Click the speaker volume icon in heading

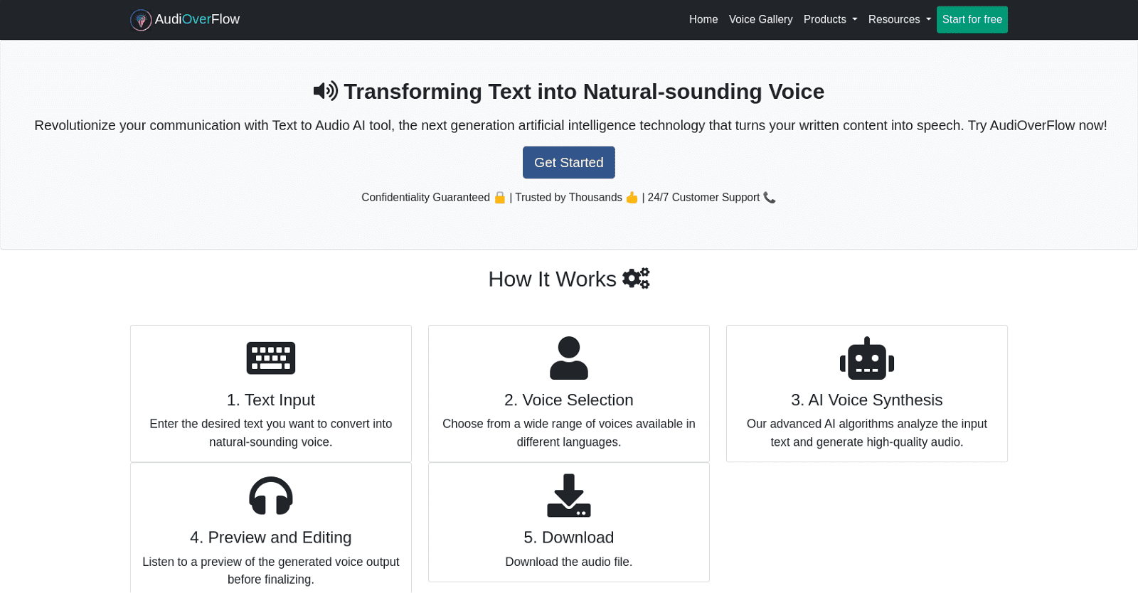click(x=326, y=91)
